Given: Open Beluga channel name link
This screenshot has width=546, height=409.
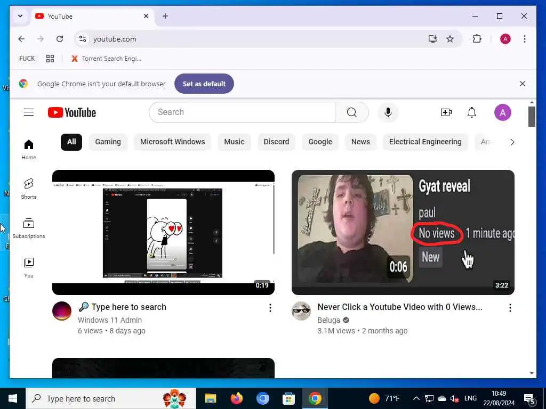Looking at the screenshot, I should coord(328,320).
